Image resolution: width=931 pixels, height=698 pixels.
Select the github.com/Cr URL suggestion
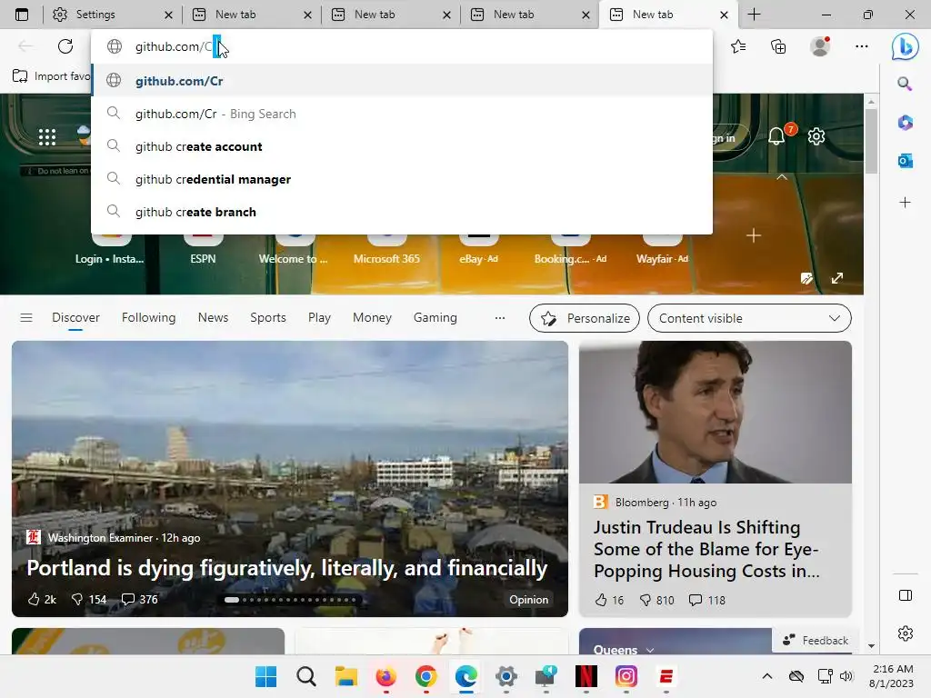coord(401,81)
